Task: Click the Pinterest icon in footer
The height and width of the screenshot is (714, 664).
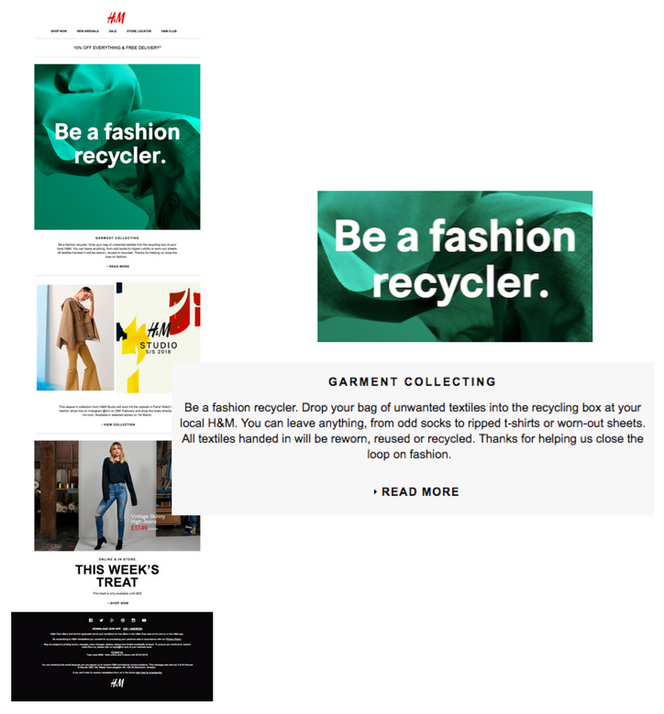Action: [123, 621]
